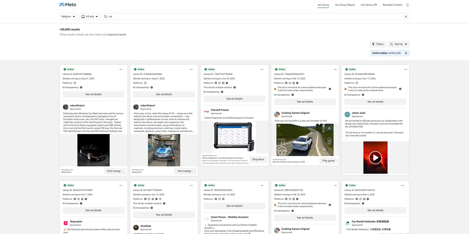Open black Porsche 930 photo

click(x=93, y=150)
